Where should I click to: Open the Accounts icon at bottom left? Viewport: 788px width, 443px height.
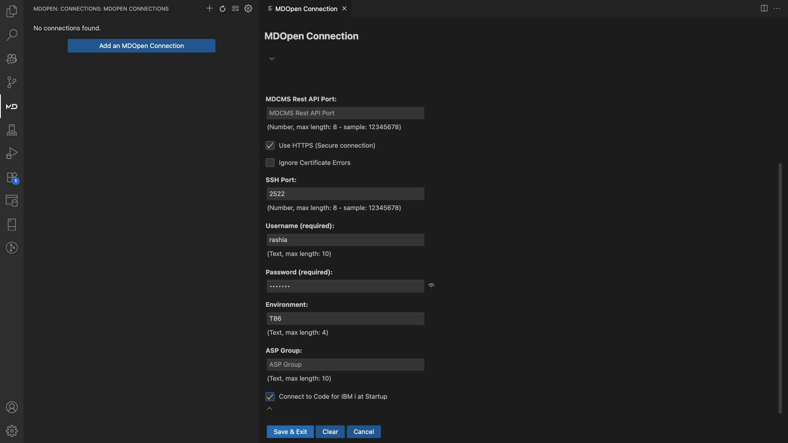coord(11,407)
